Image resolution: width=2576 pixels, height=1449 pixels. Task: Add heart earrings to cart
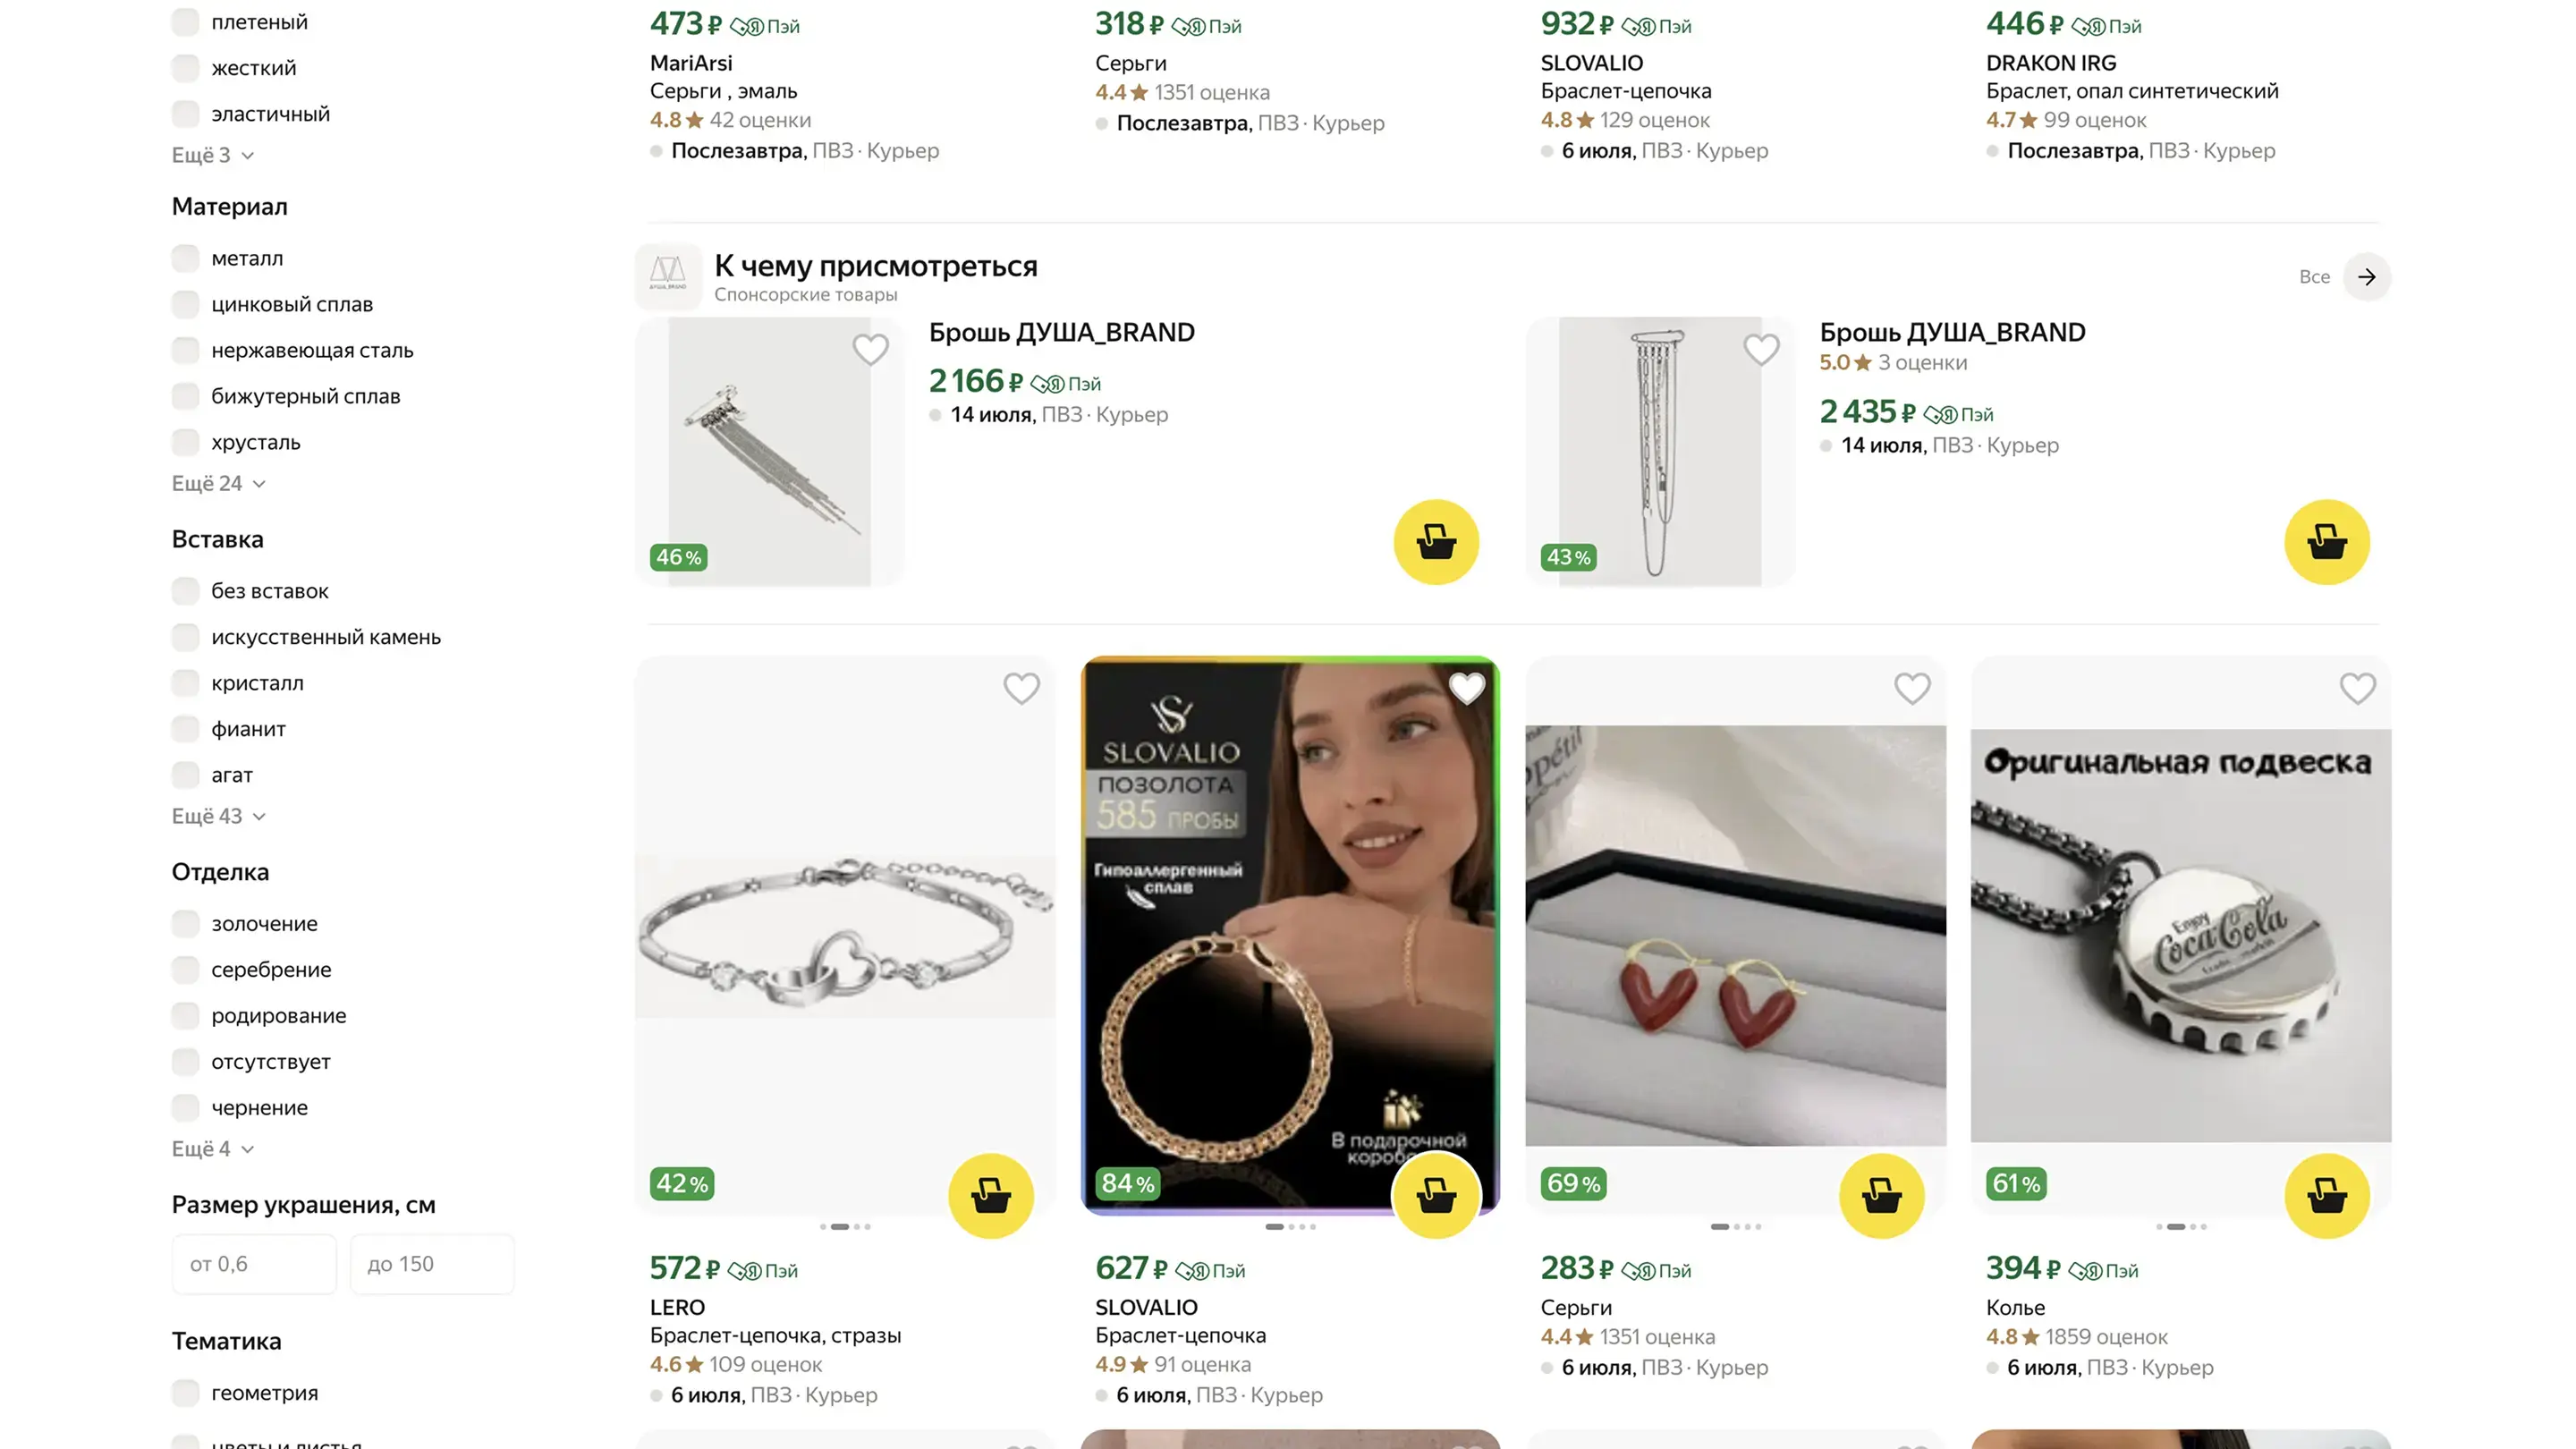1881,1196
